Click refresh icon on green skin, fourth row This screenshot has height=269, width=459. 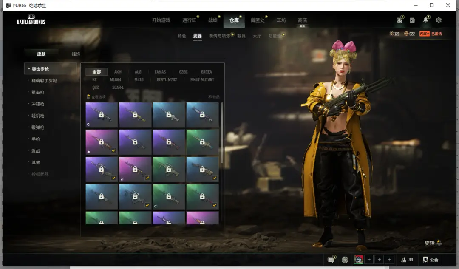156,207
